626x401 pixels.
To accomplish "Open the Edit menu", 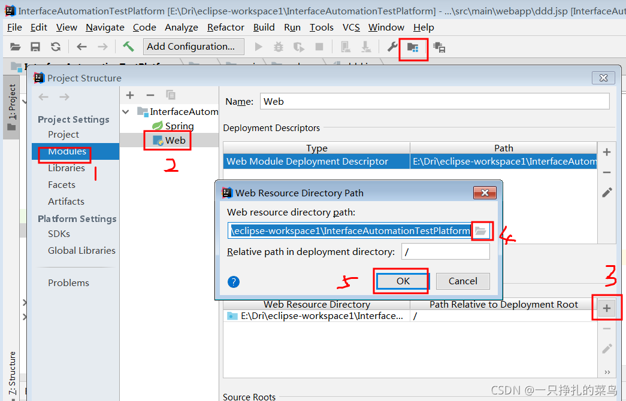I will (39, 28).
